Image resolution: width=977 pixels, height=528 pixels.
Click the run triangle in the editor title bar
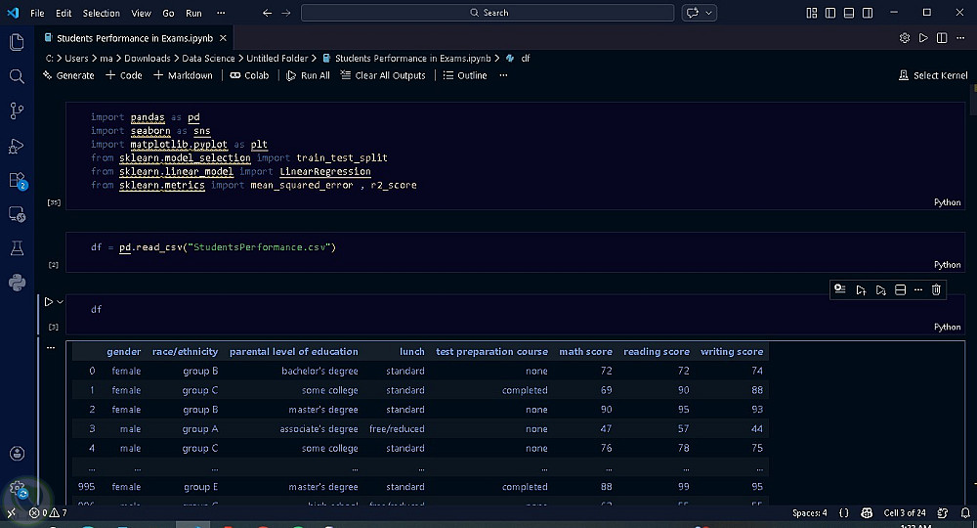pos(923,38)
